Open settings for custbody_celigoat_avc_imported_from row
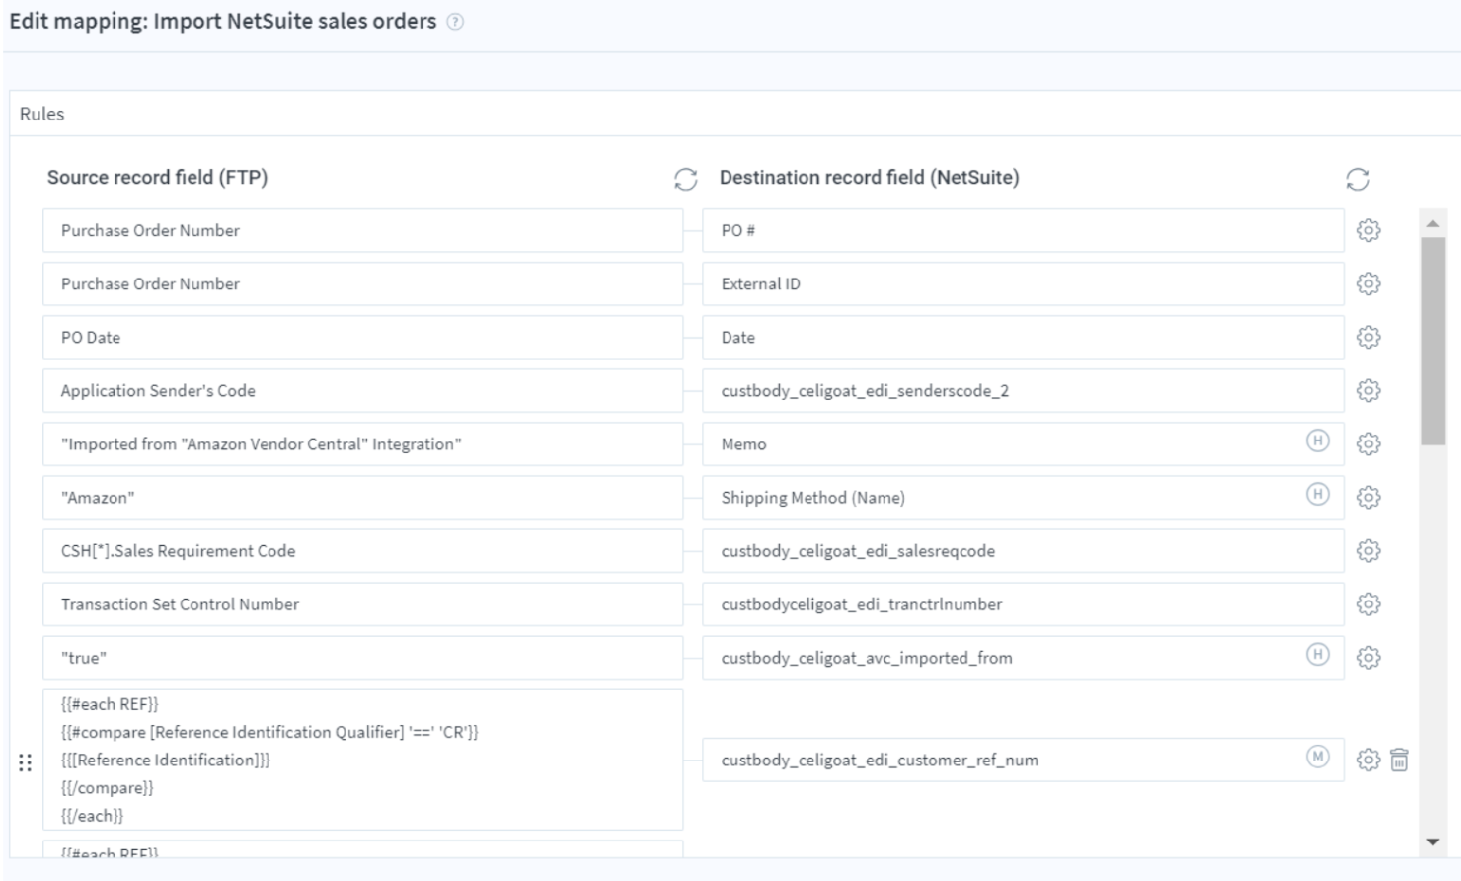Screen dimensions: 1461x881 1368,657
